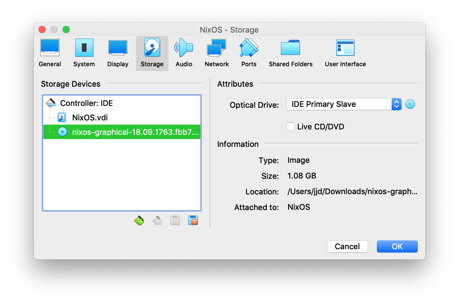Confirm settings with the OK button
Screen dimensions: 459x304
[397, 247]
